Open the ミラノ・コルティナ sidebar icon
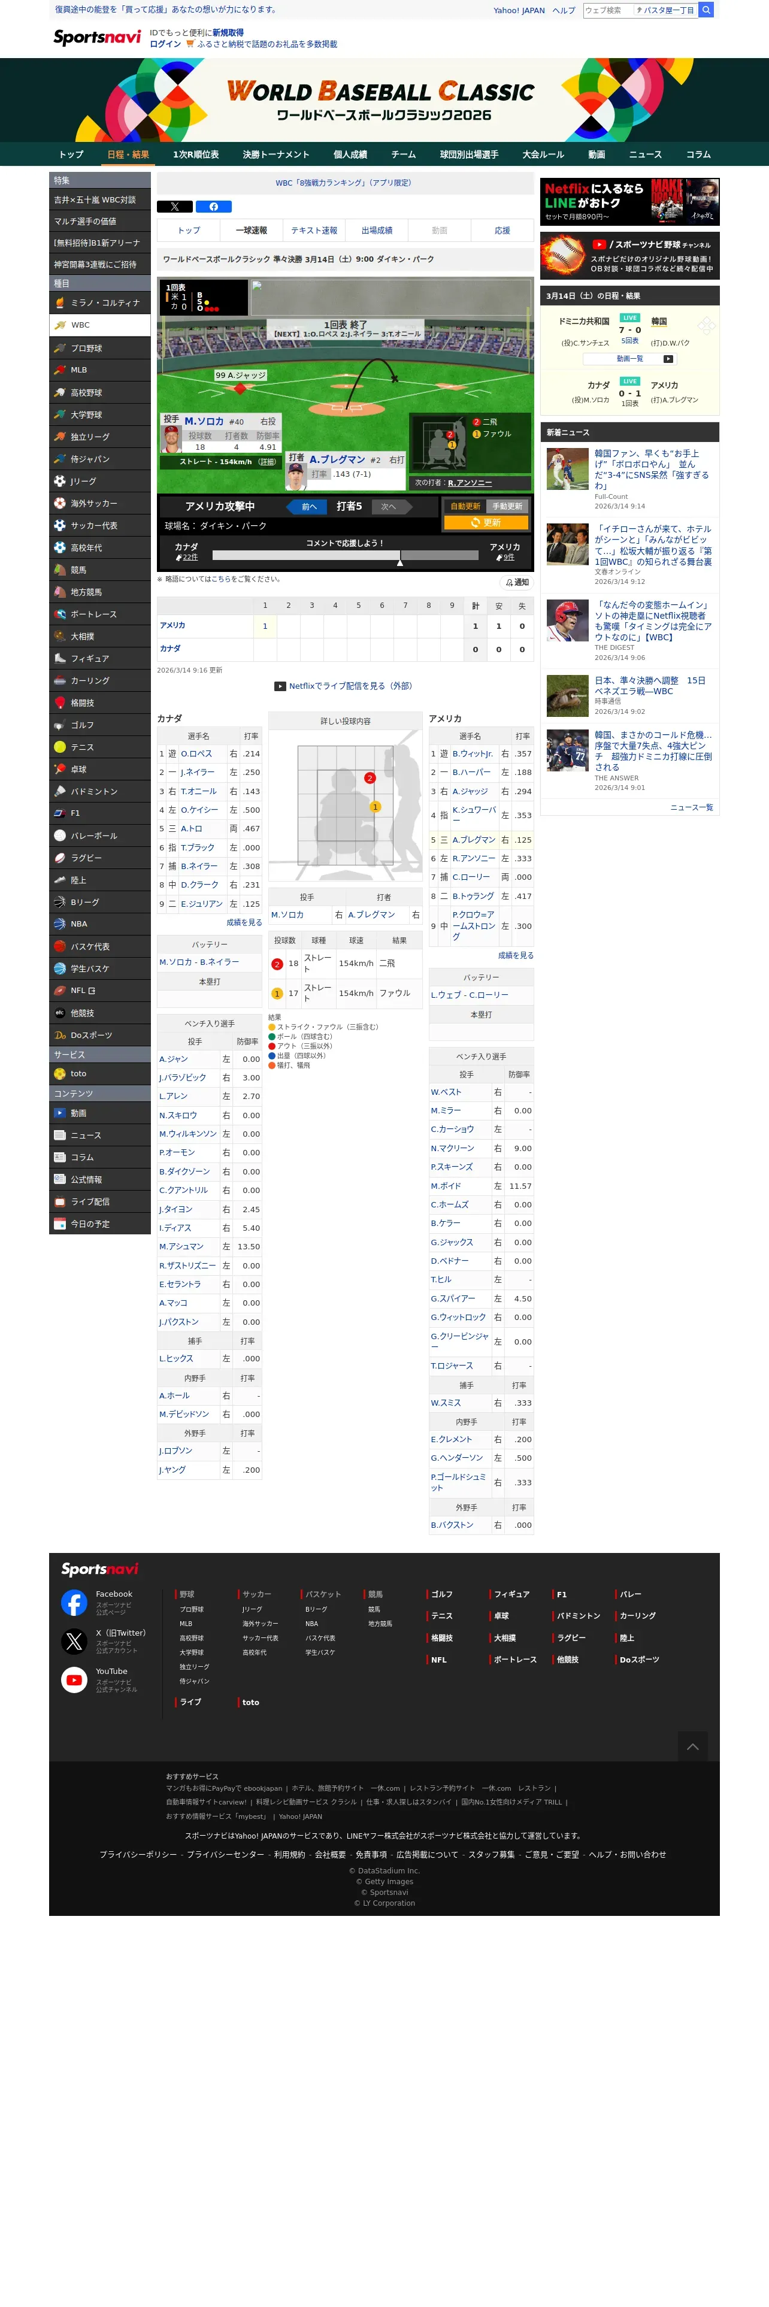This screenshot has height=2307, width=769. tap(60, 302)
